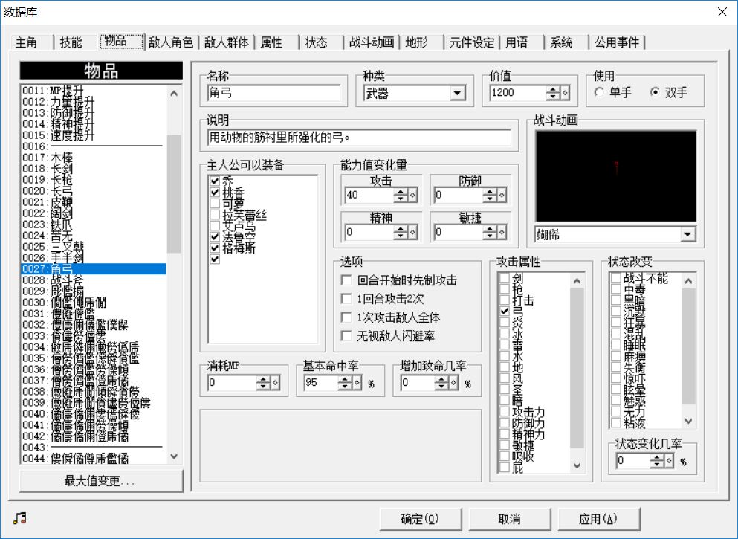Click the 最大值变更... button

coord(101,481)
